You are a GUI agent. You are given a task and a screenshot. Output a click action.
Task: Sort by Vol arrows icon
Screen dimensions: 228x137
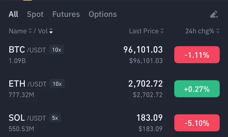coord(51,31)
